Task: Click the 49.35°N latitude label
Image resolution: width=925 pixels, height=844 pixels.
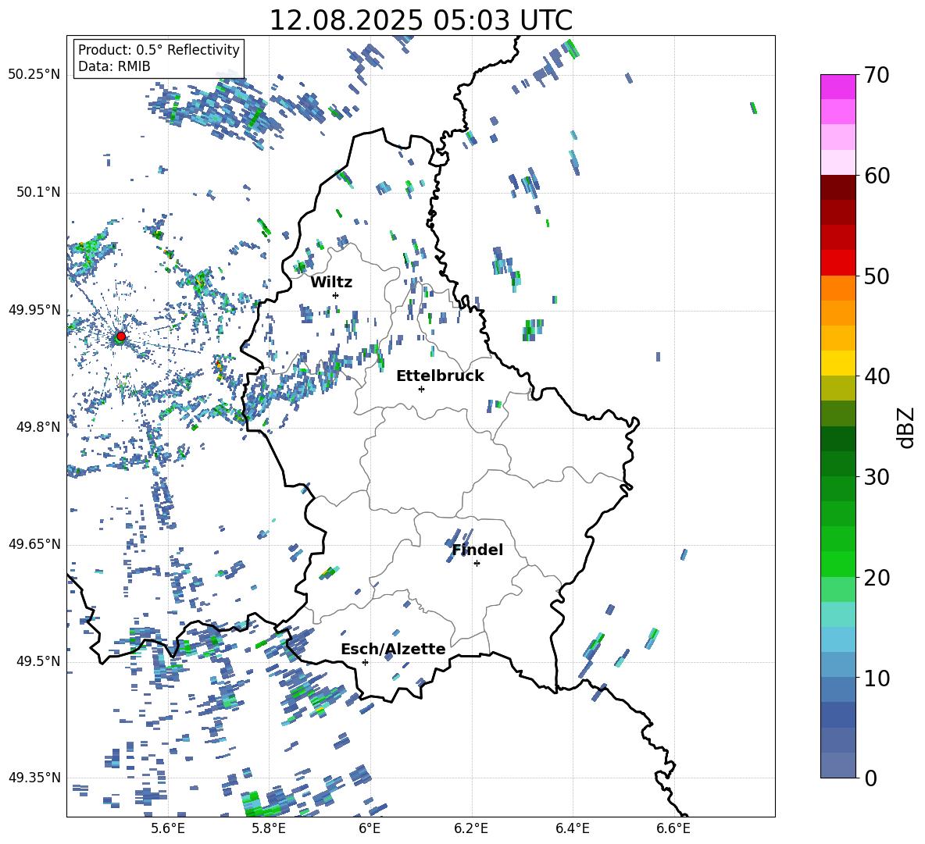Action: coord(34,778)
